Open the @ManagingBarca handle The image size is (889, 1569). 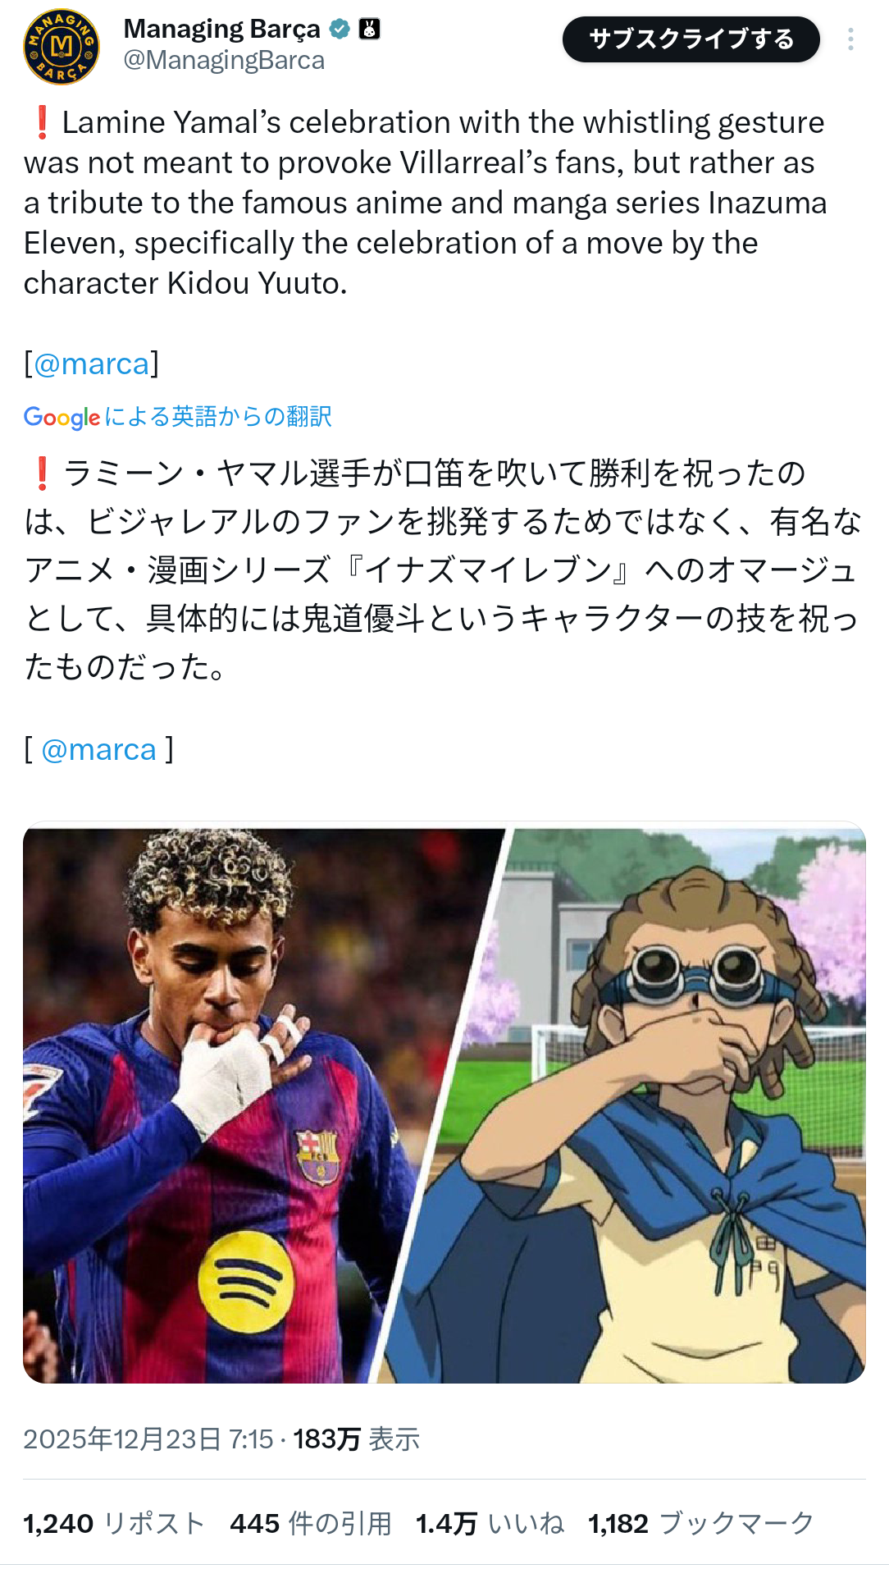(224, 61)
